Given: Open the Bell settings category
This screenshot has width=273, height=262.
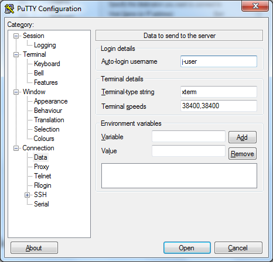Looking at the screenshot, I should pyautogui.click(x=39, y=73).
